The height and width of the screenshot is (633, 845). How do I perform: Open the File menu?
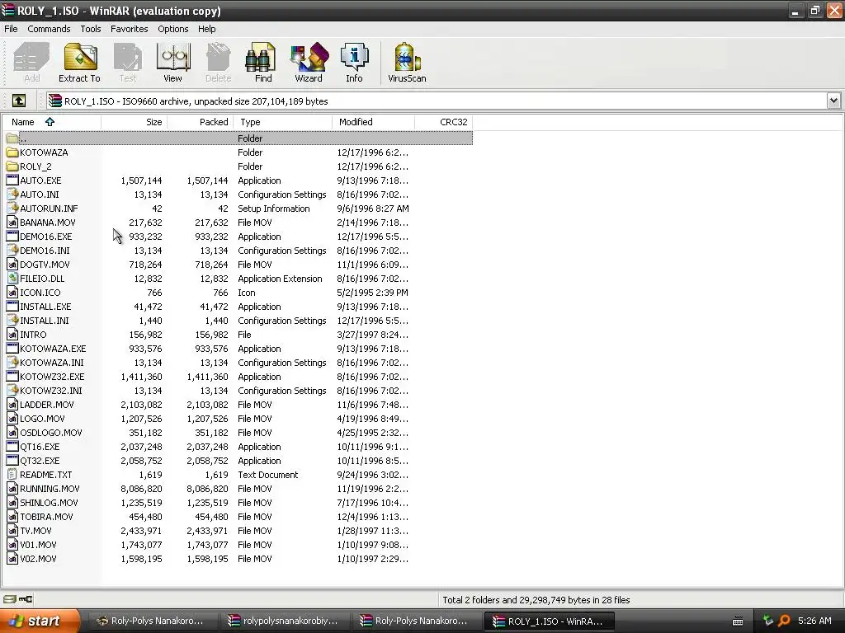coord(11,29)
